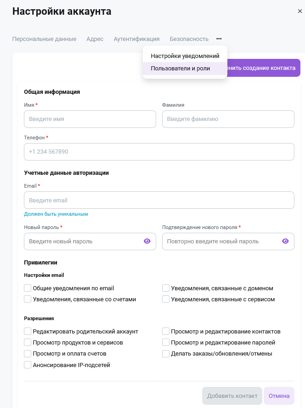Open the Адрес tab

coord(95,39)
